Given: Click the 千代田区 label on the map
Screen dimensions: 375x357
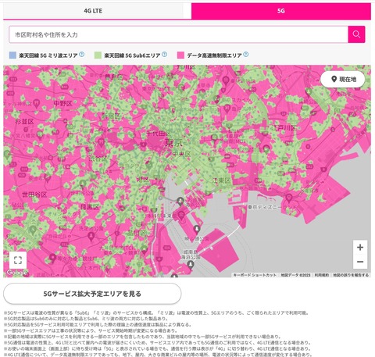Looking at the screenshot, I should [159, 134].
